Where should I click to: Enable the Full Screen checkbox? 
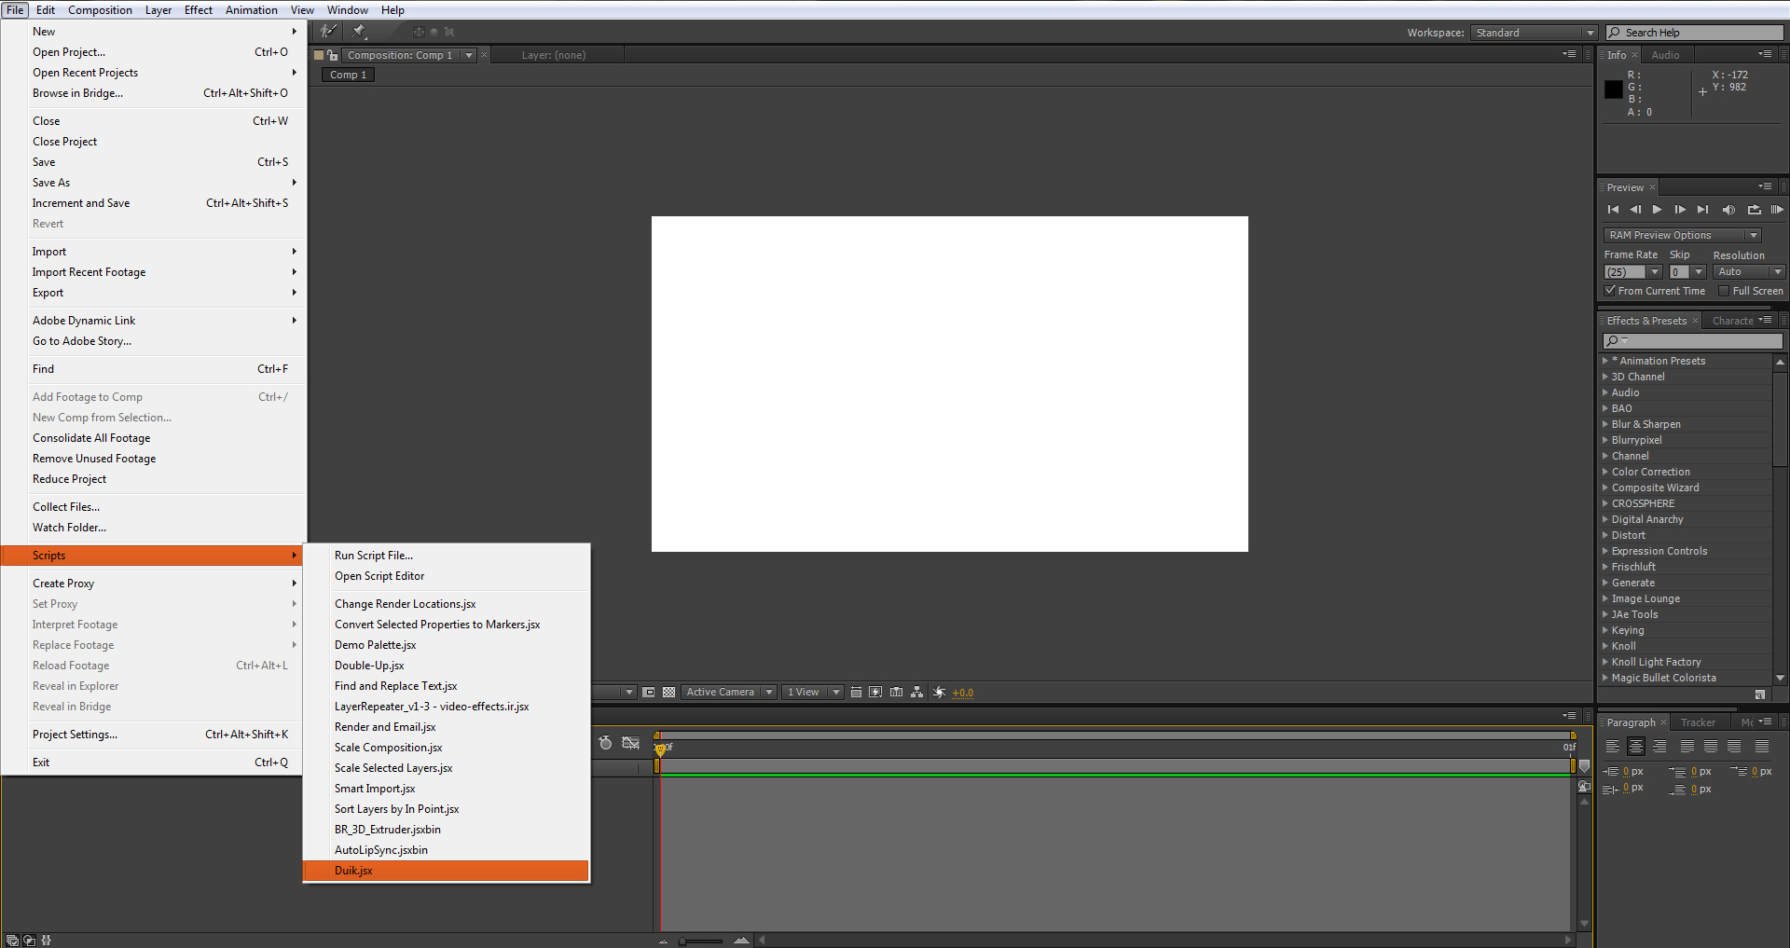pos(1724,291)
